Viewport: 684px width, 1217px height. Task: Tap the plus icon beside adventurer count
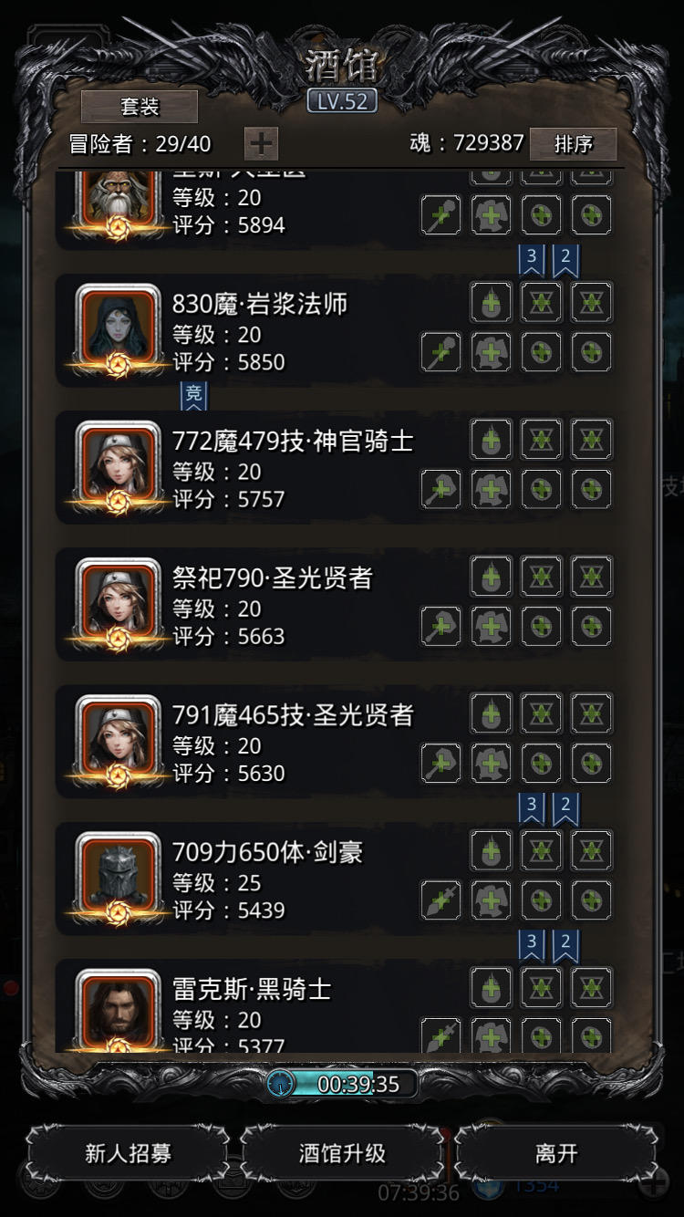tap(261, 143)
